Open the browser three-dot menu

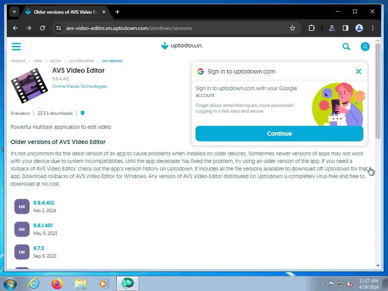coord(373,28)
